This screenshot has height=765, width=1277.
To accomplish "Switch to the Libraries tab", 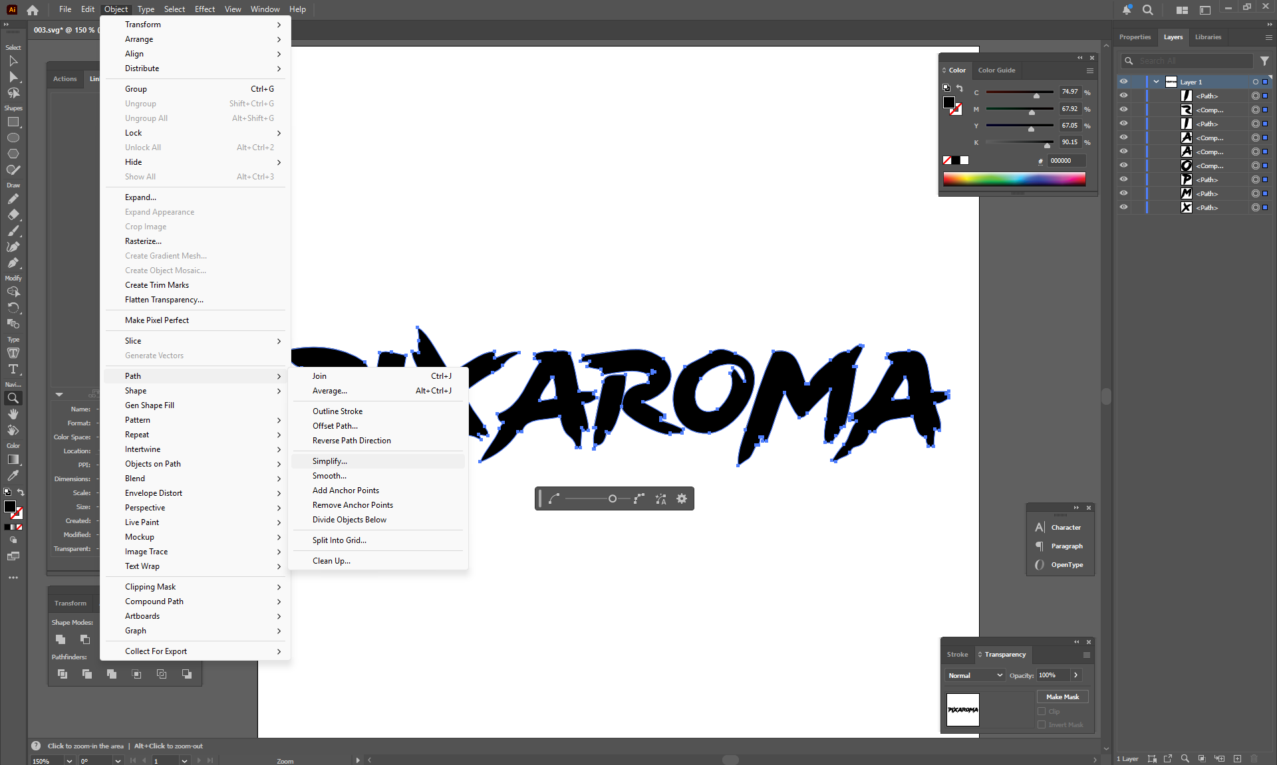I will (1208, 37).
